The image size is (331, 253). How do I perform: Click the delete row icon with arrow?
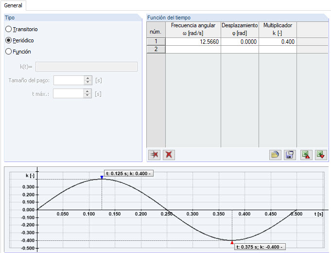point(154,155)
